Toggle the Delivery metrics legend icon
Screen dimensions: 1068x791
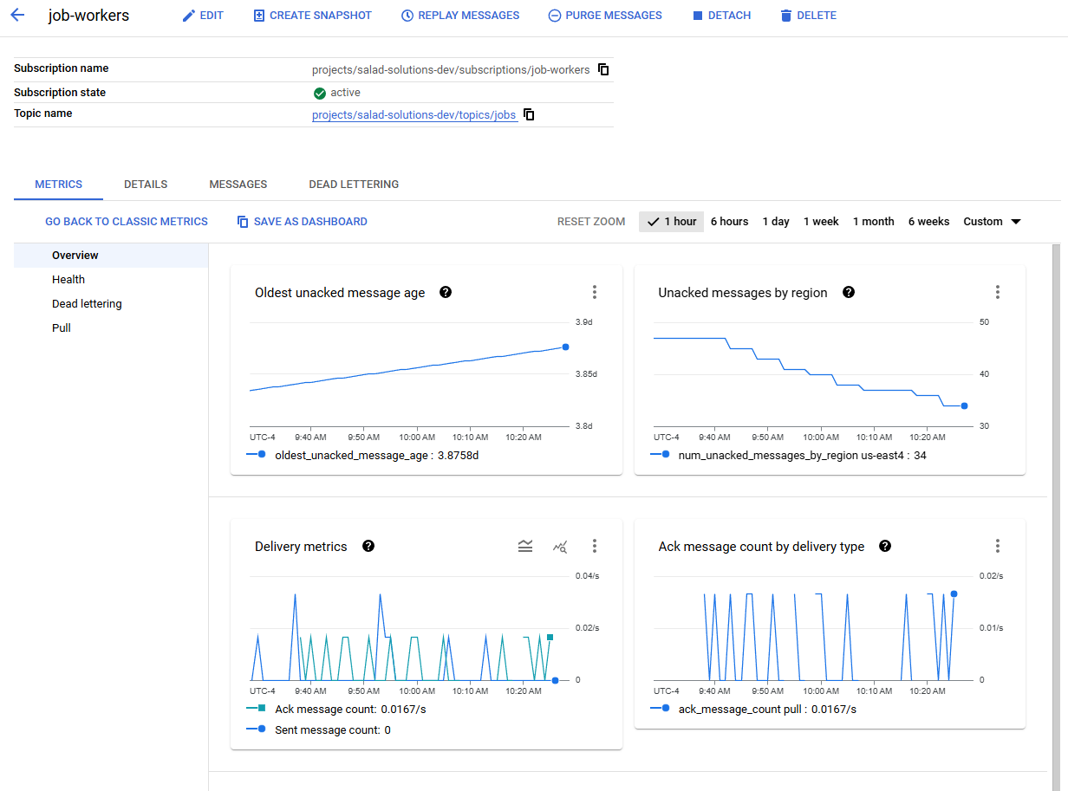coord(525,546)
